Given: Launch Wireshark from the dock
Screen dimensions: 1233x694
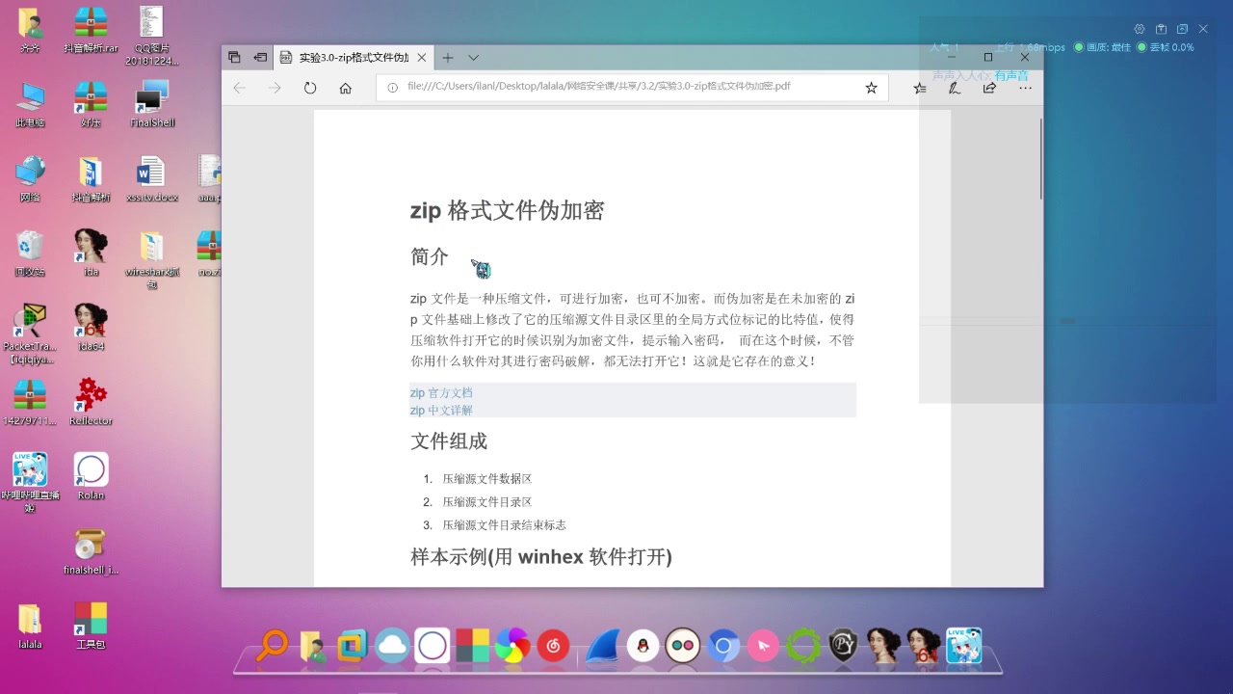Looking at the screenshot, I should click(x=602, y=644).
